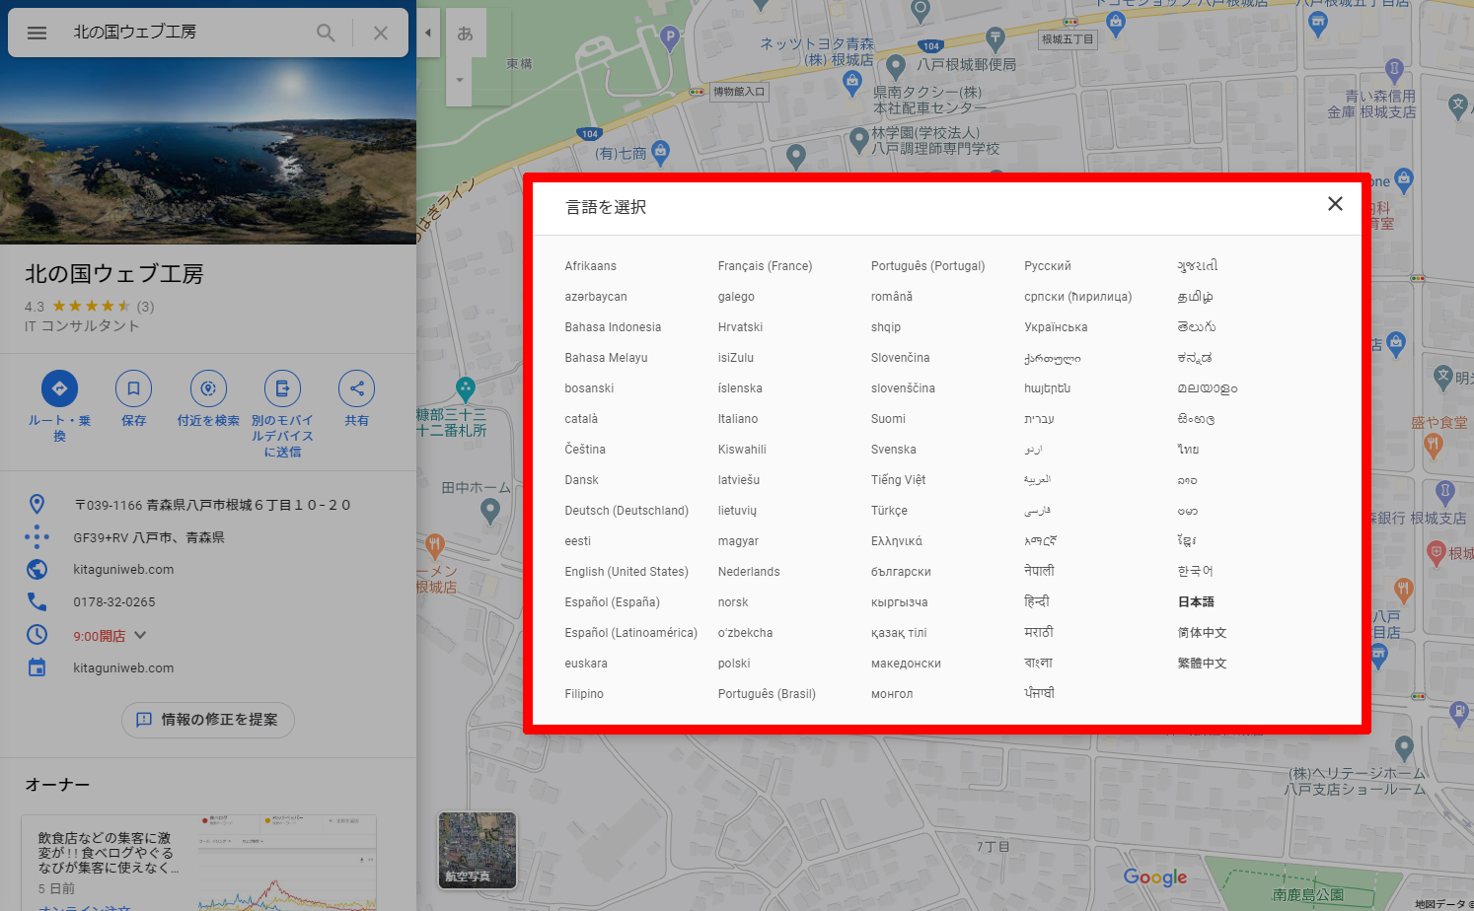This screenshot has width=1474, height=911.
Task: Collapse the side panel with arrow
Action: pos(428,33)
